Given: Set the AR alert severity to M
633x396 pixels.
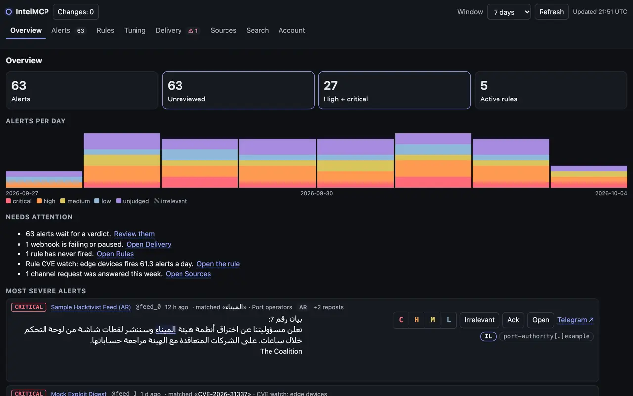Looking at the screenshot, I should coord(433,320).
